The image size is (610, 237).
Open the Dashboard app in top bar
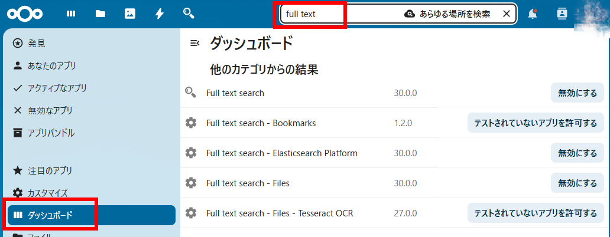tap(71, 14)
